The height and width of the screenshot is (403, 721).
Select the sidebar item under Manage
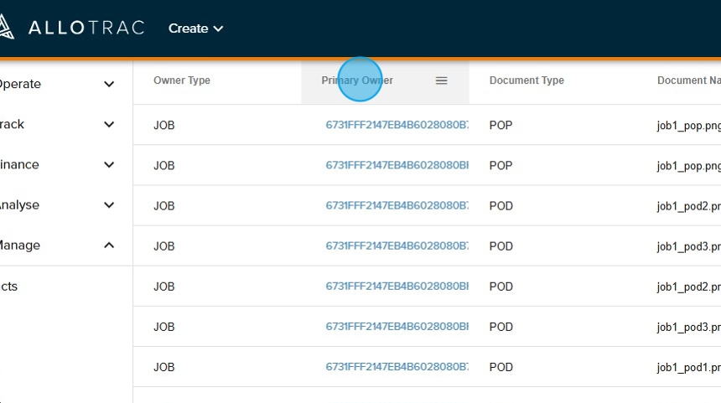10,286
